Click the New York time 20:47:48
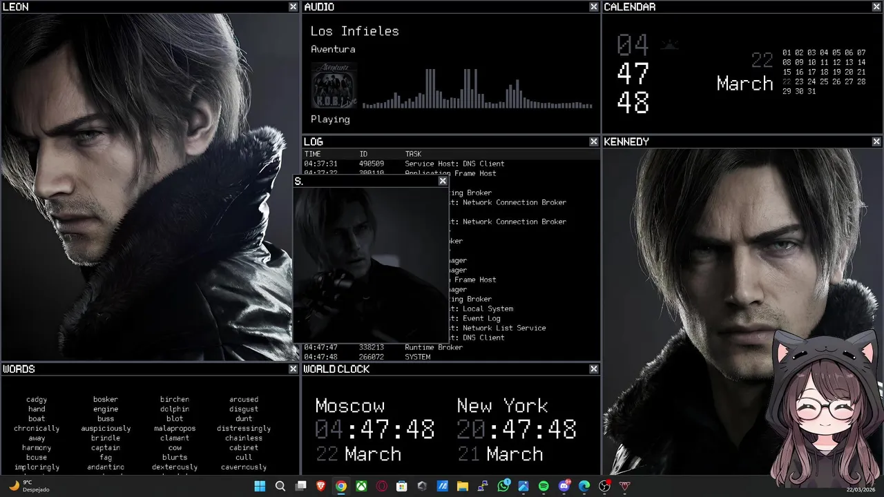This screenshot has height=497, width=884. point(517,429)
